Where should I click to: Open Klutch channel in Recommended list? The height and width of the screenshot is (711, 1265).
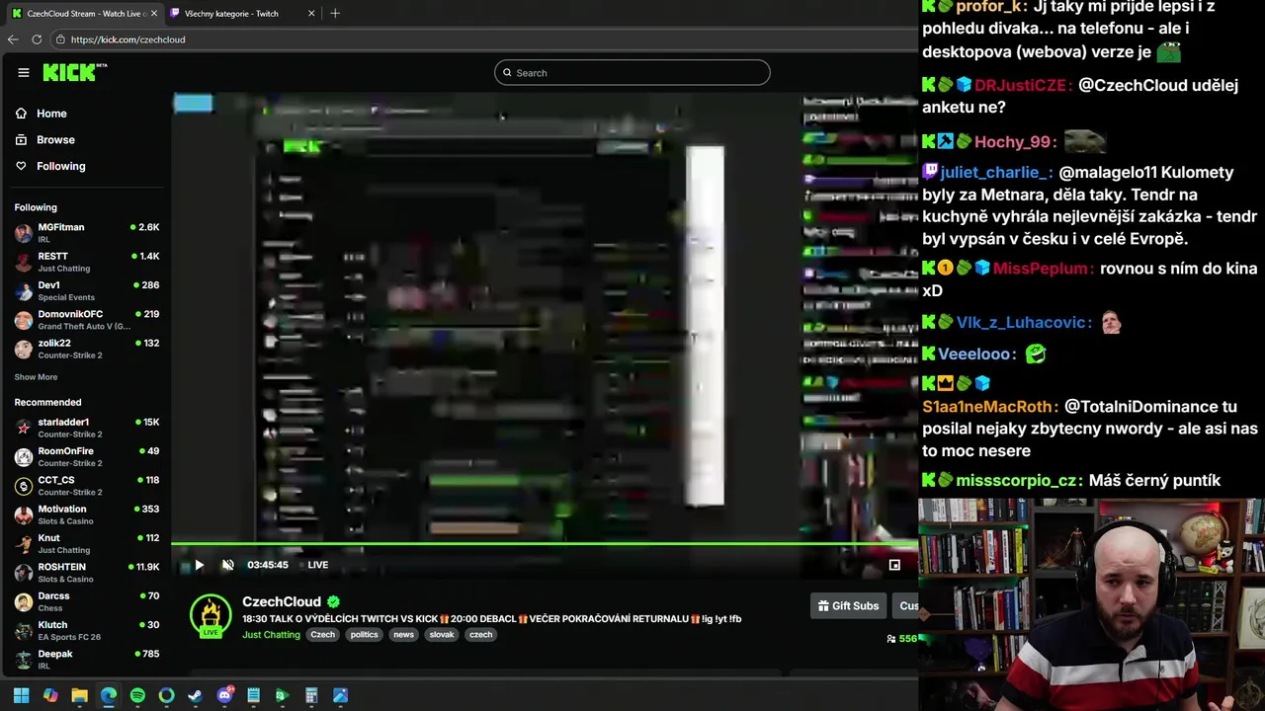(x=87, y=630)
